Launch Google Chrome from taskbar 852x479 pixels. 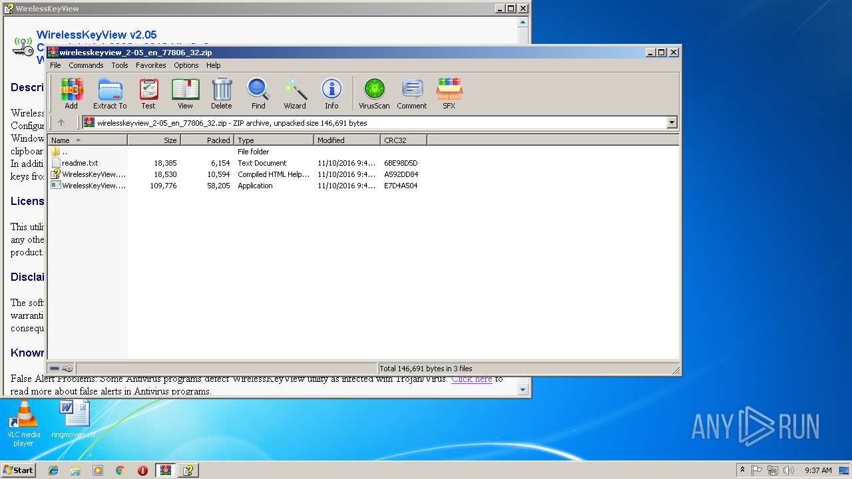click(x=120, y=470)
